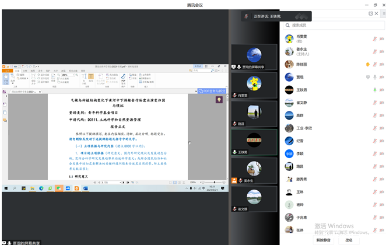This screenshot has height=245, width=386.
Task: Click the screen sharing icon beside 贾琨
Action: pyautogui.click(x=367, y=77)
